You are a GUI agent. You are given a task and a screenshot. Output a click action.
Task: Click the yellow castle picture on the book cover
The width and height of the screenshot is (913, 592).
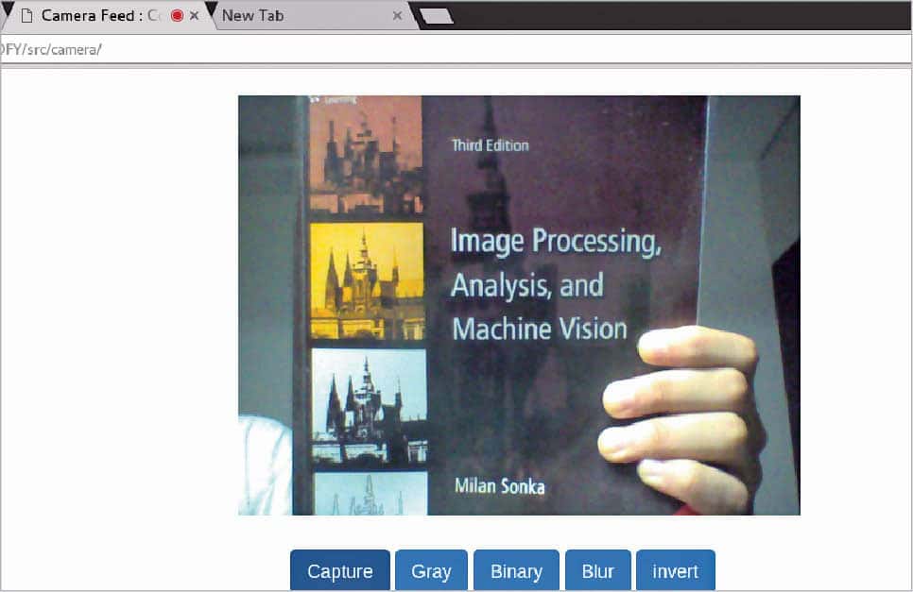367,280
